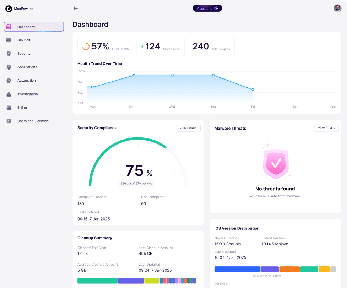Screen dimensions: 347x288
Task: Click the Billing sidebar icon
Action: tap(9, 108)
